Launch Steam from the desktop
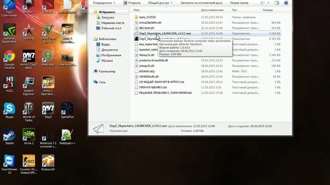Viewport: 330px width, 185px height. (x=9, y=137)
